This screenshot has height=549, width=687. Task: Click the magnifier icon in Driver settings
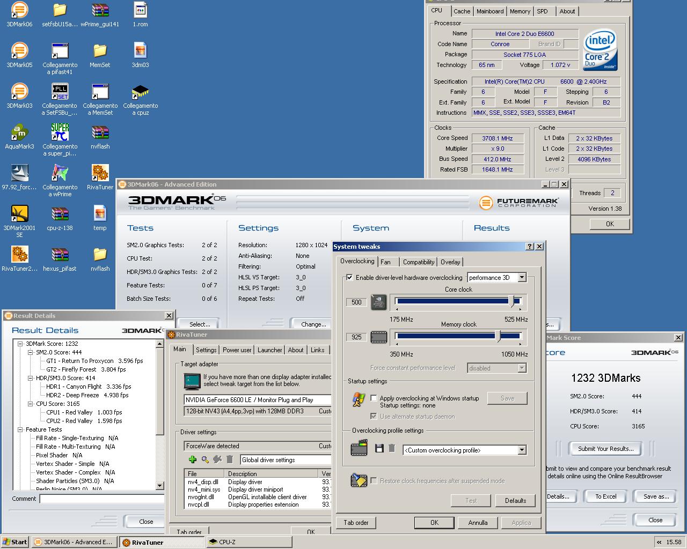click(x=205, y=459)
